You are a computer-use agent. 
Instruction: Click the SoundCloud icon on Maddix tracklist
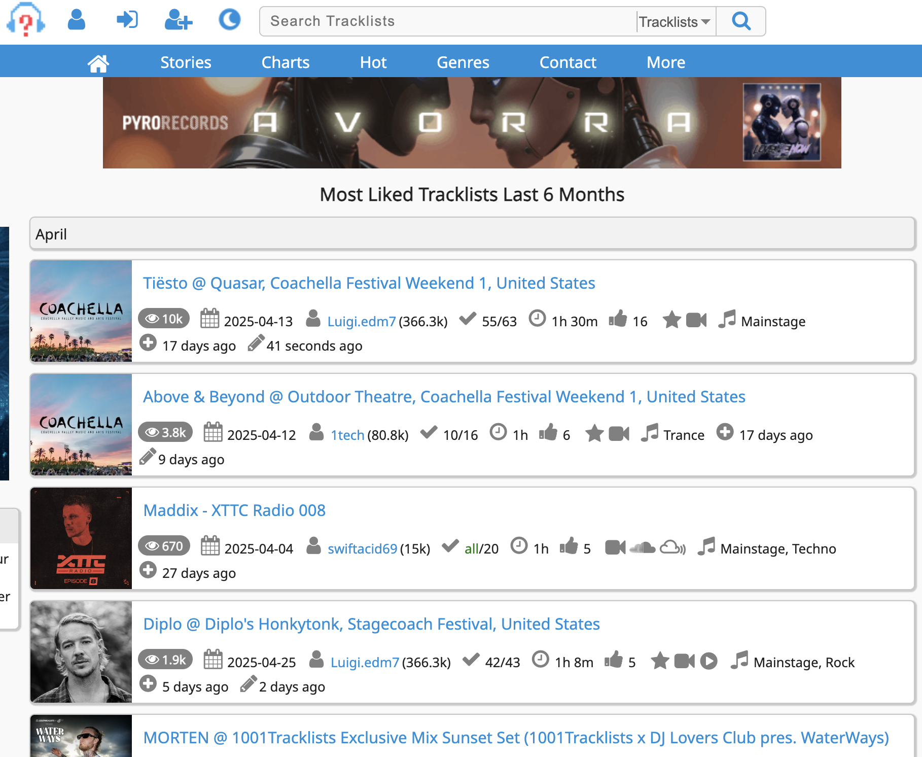click(642, 547)
